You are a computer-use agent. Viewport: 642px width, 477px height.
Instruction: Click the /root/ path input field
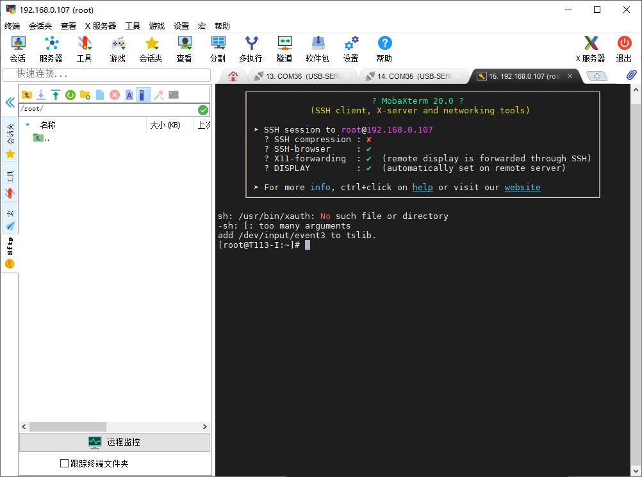(108, 109)
